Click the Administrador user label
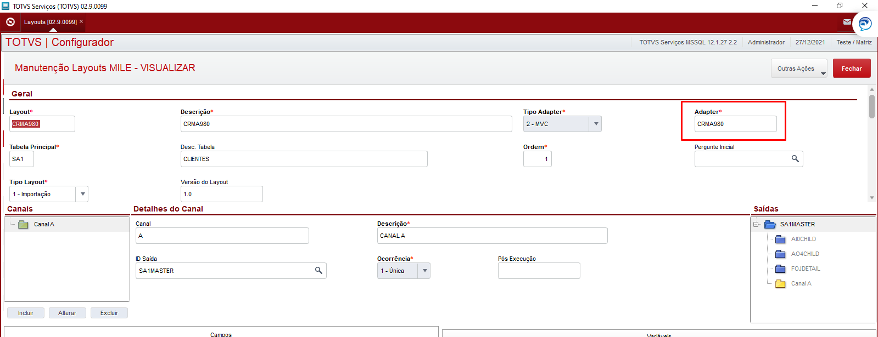 (766, 42)
